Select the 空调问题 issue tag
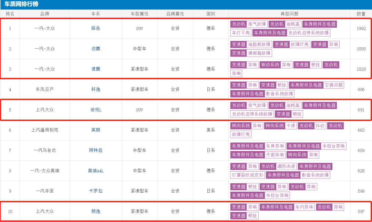This screenshot has width=372, height=222. [333, 85]
